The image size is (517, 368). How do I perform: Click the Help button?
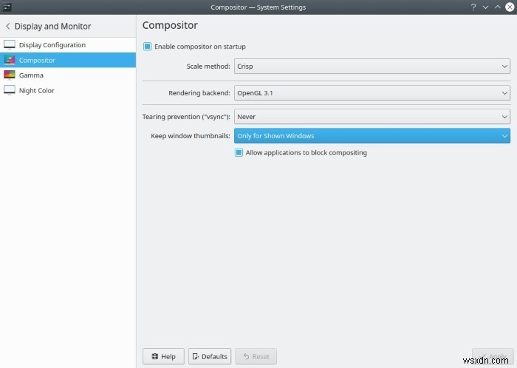click(x=163, y=356)
